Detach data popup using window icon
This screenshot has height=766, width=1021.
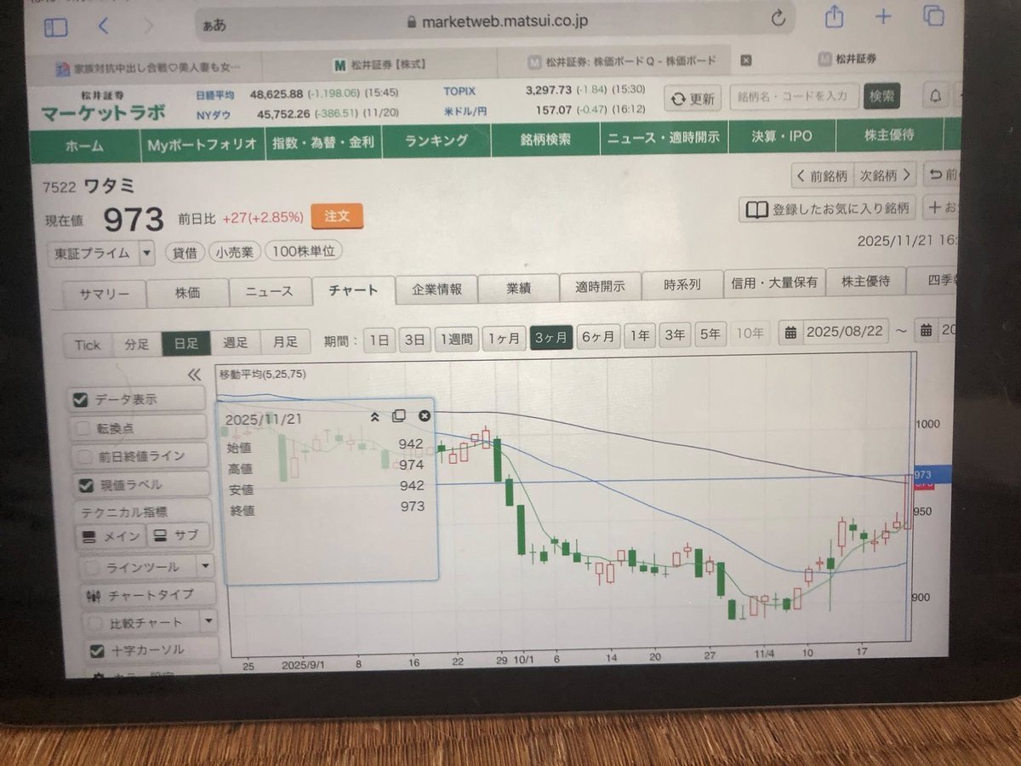pos(398,416)
